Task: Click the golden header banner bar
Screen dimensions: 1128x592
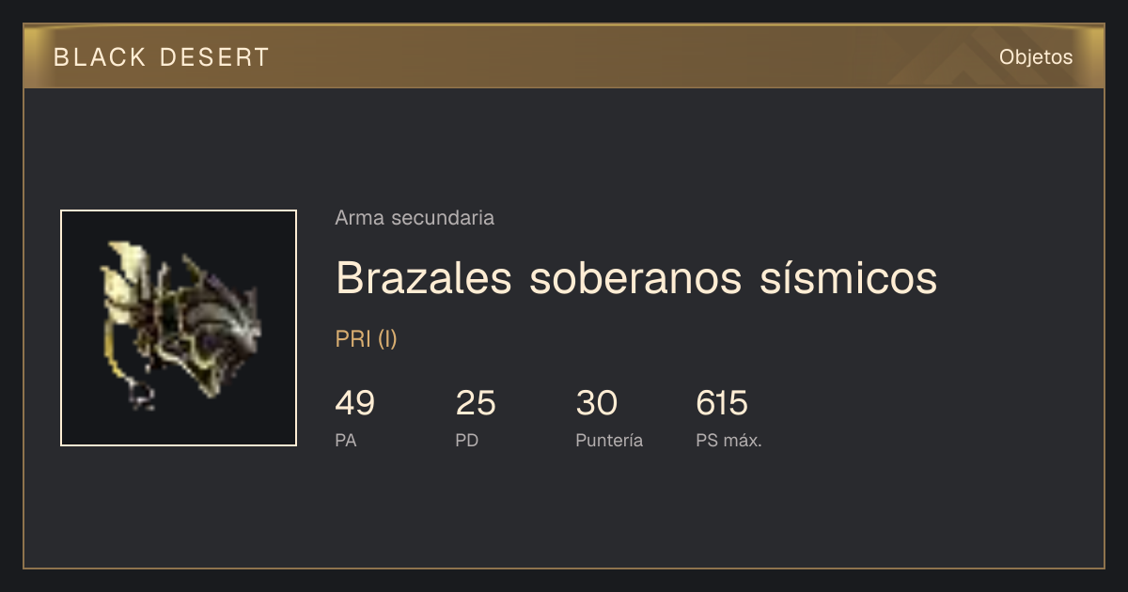Action: click(x=564, y=56)
